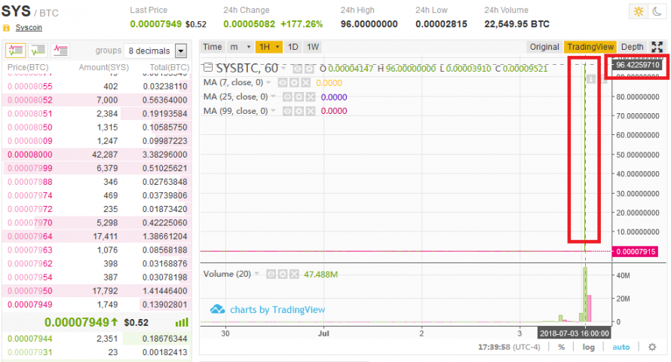Viewport: 671px width, 362px height.
Task: Show combined order book view icon
Action: (x=15, y=51)
